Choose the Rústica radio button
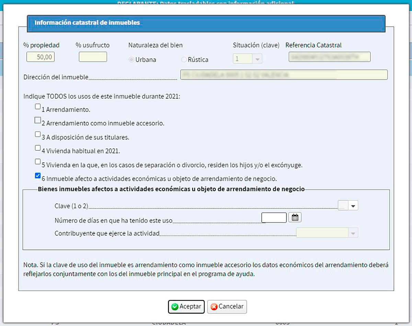 click(x=184, y=60)
